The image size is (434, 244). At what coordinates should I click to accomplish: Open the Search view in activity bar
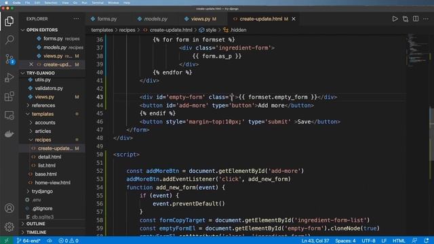[9, 40]
